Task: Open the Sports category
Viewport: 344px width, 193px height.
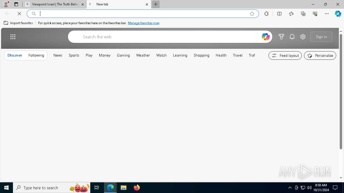Action: [74, 55]
